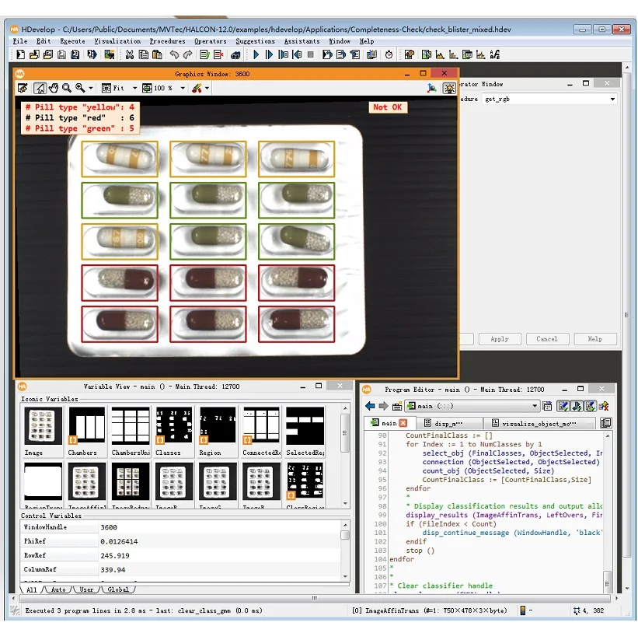Run the program with the blue play button

point(256,54)
